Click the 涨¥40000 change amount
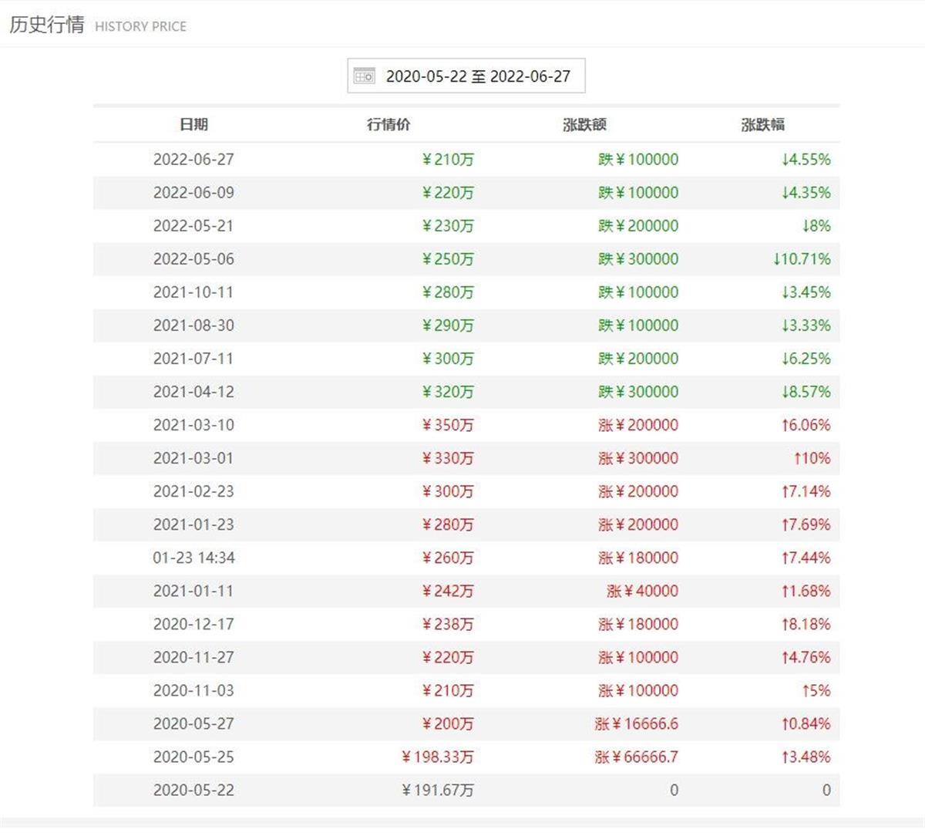The height and width of the screenshot is (833, 925). pyautogui.click(x=642, y=591)
